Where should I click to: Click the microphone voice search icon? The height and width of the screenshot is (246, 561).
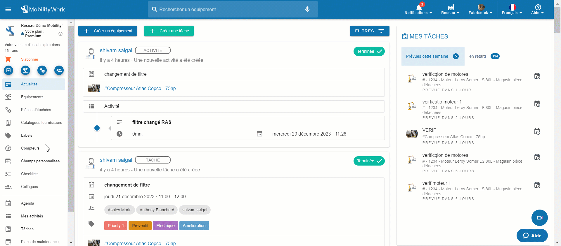pos(307,9)
